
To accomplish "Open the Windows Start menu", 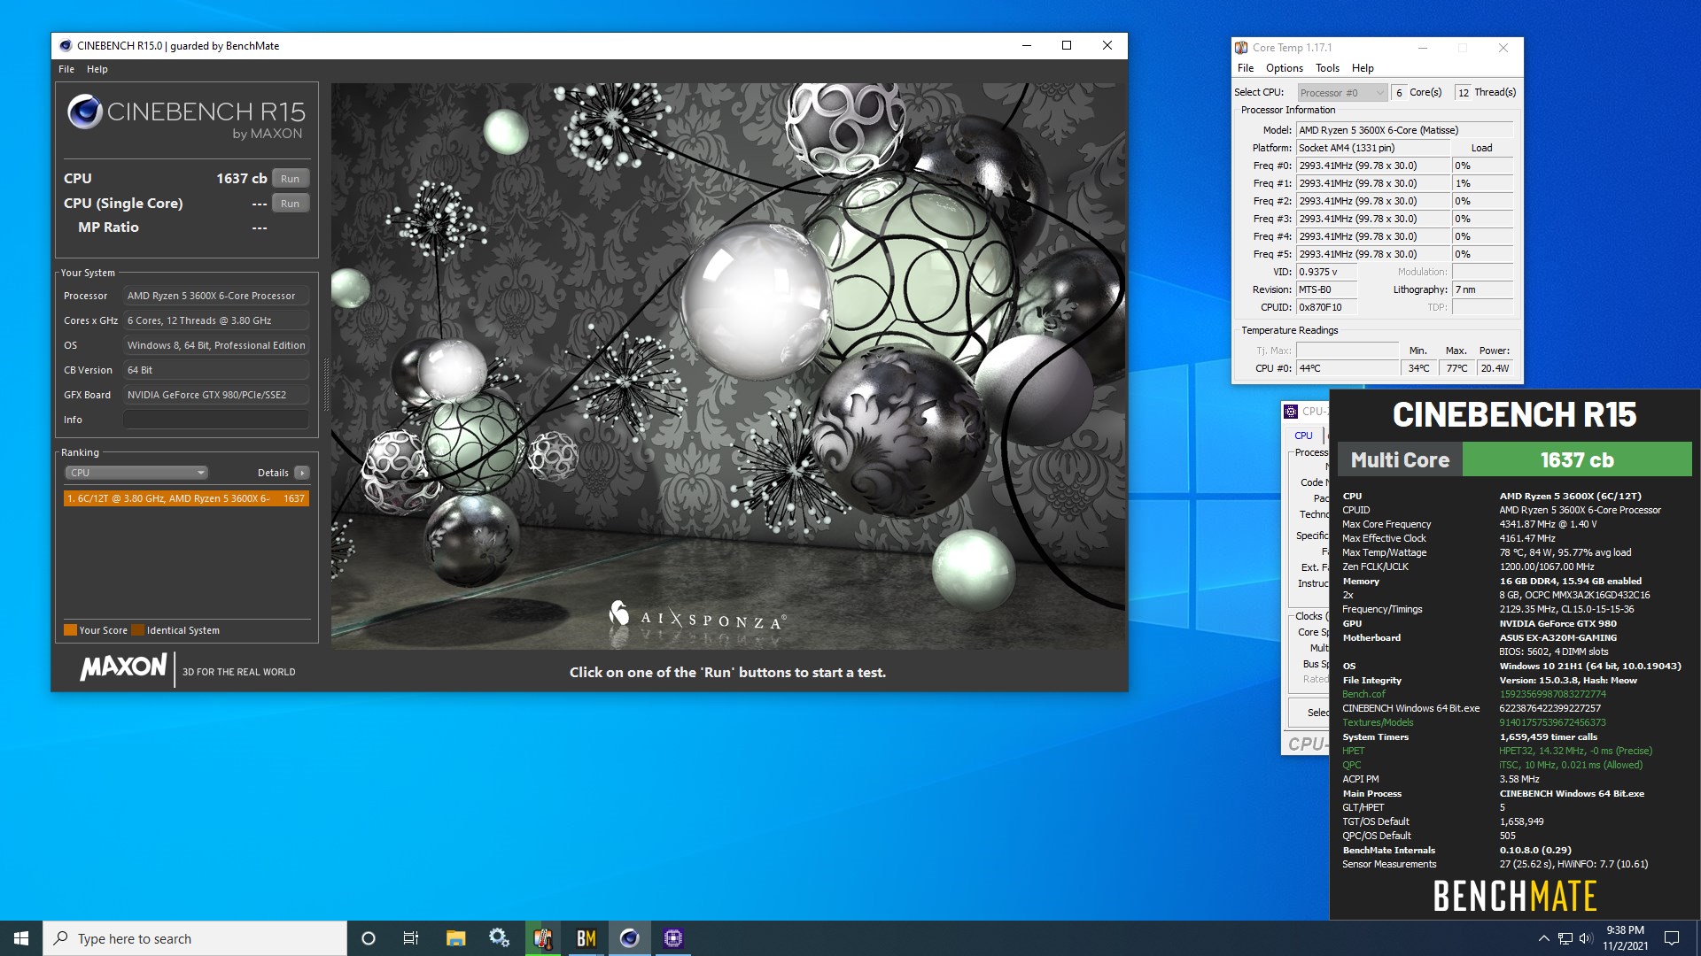I will (21, 938).
